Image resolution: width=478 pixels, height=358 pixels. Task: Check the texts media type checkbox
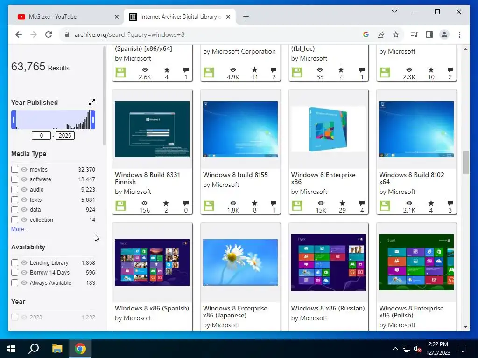[14, 200]
